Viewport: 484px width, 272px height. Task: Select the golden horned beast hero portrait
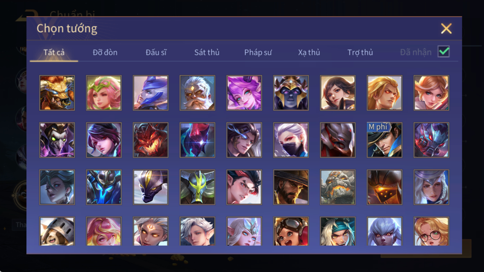click(57, 93)
